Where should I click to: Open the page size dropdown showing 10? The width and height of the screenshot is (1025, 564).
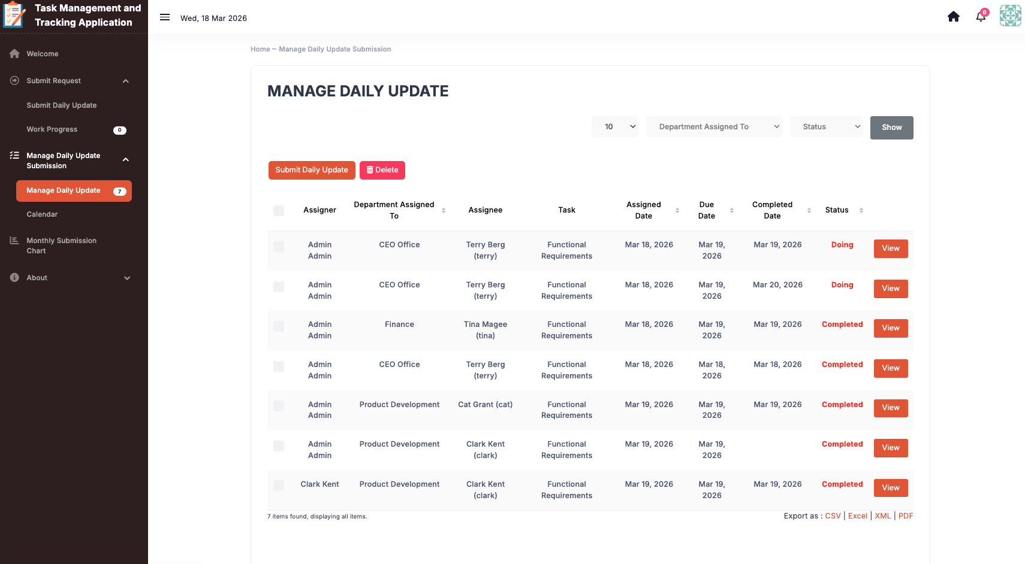coord(614,127)
